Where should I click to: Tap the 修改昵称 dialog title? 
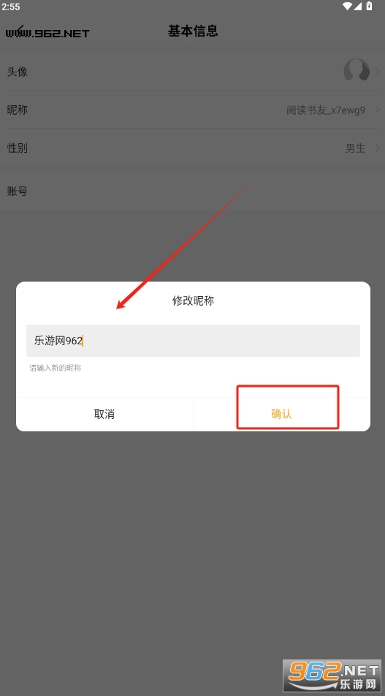tap(193, 300)
